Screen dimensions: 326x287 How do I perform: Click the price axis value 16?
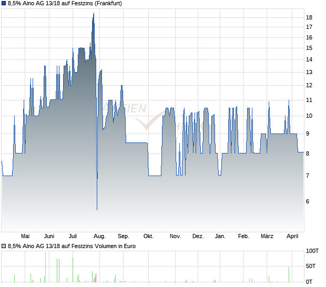point(309,37)
